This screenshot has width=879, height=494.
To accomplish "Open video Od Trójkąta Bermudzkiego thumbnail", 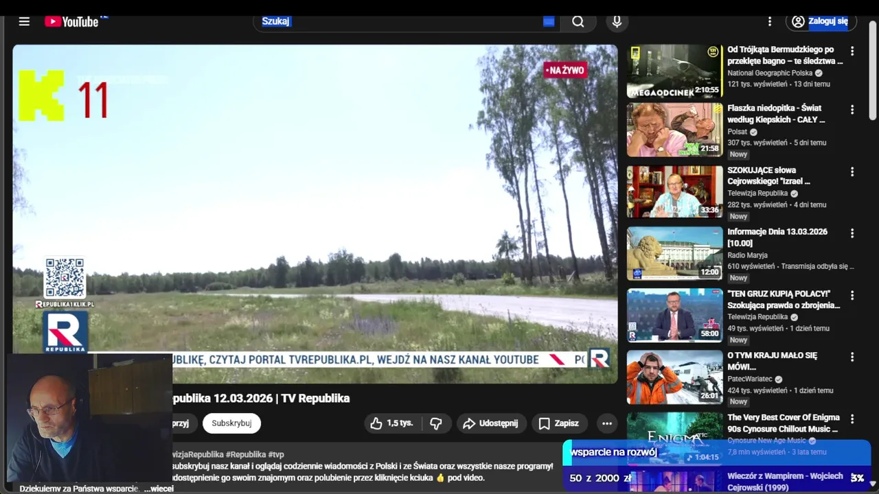I will click(x=674, y=71).
